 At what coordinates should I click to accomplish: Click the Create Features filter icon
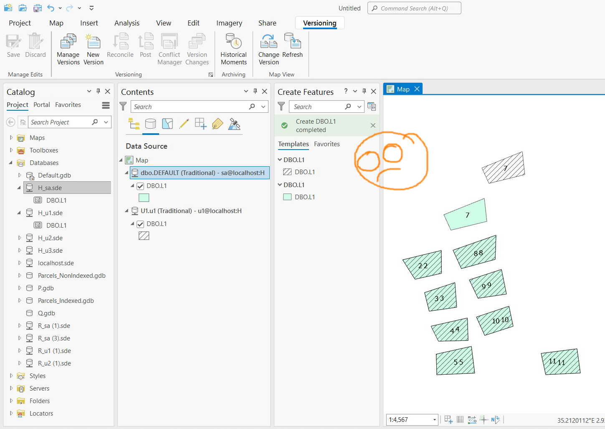281,107
